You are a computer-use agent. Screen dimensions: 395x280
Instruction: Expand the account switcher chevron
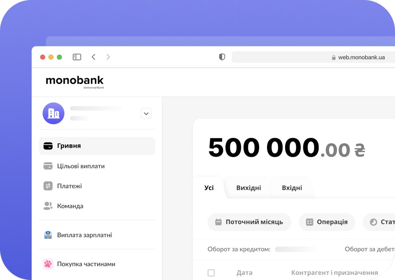click(x=146, y=113)
